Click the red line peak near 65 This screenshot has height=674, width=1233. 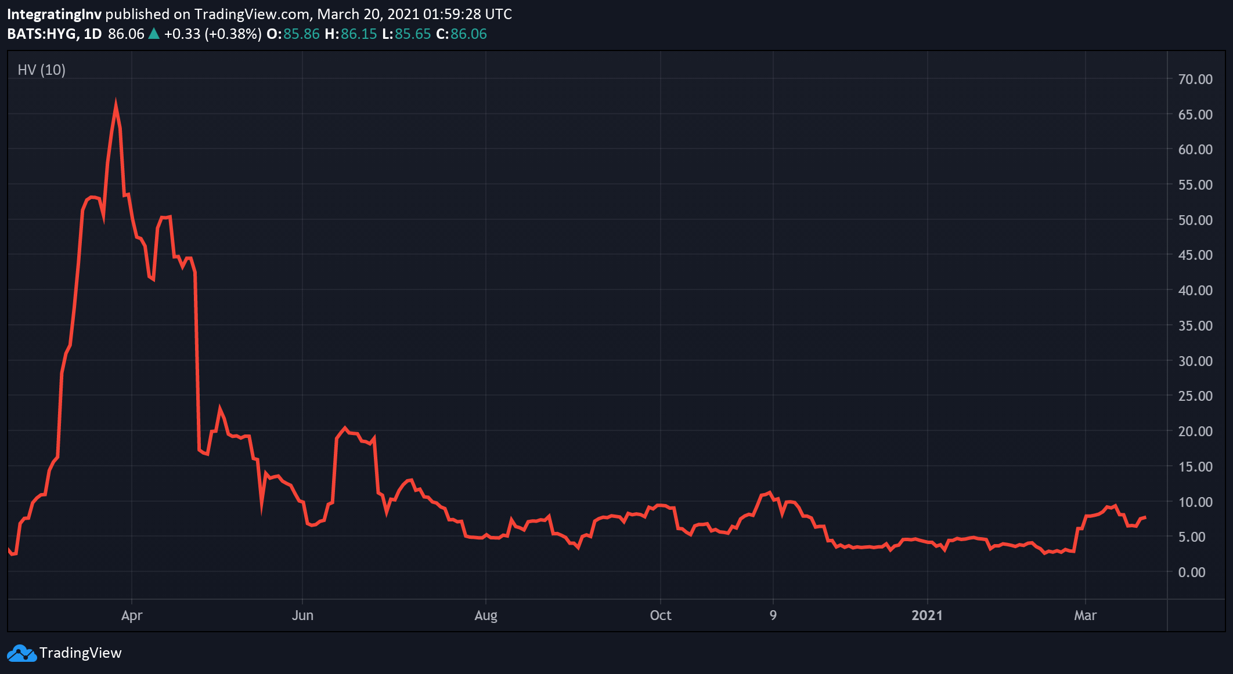(x=116, y=105)
